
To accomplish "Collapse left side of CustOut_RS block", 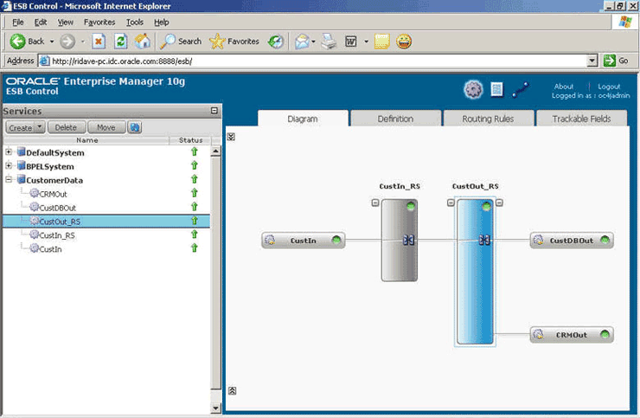I will (x=451, y=203).
